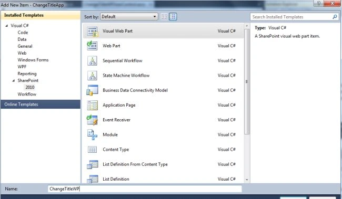Select the Event Receiver icon
This screenshot has height=199, width=342.
point(92,120)
